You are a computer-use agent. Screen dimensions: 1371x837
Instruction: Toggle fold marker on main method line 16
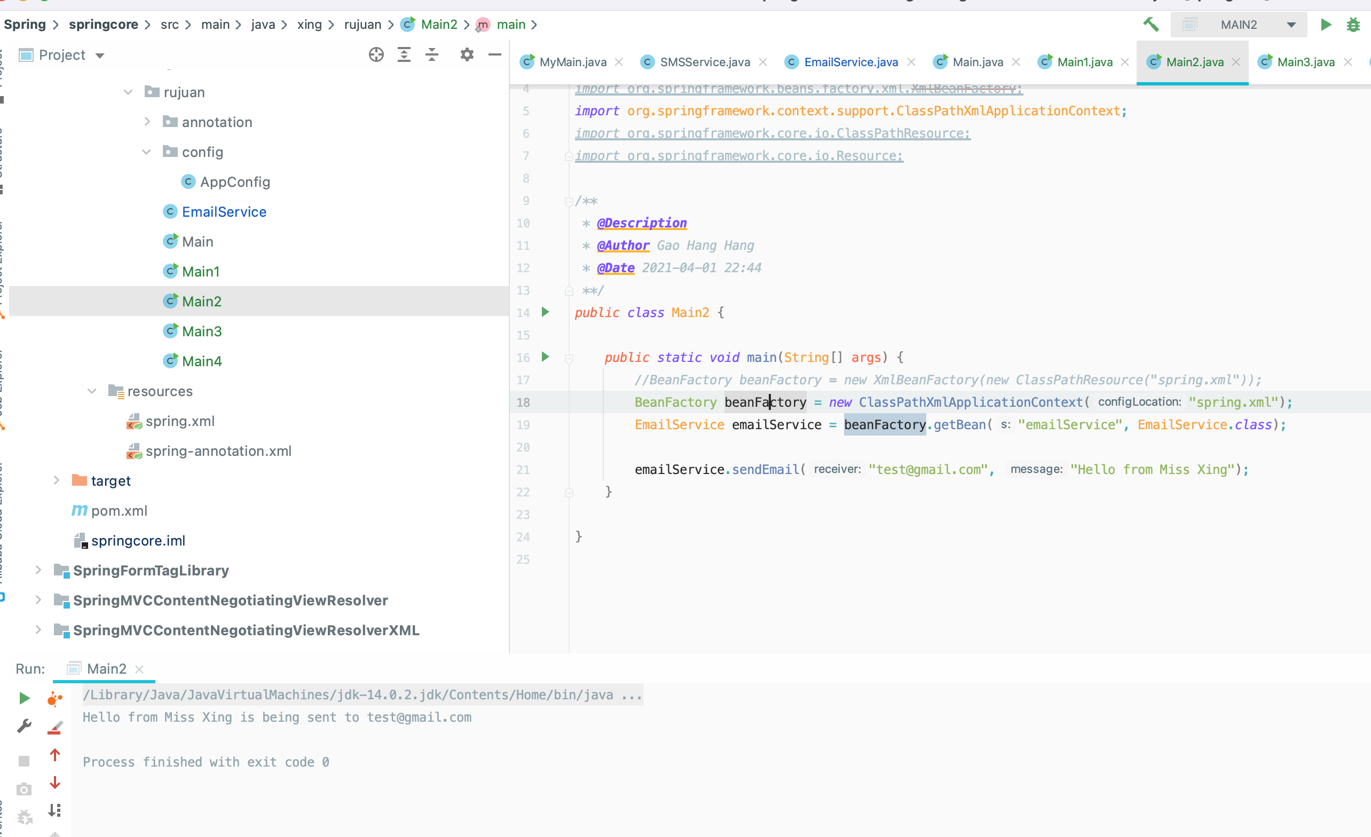[x=569, y=358]
